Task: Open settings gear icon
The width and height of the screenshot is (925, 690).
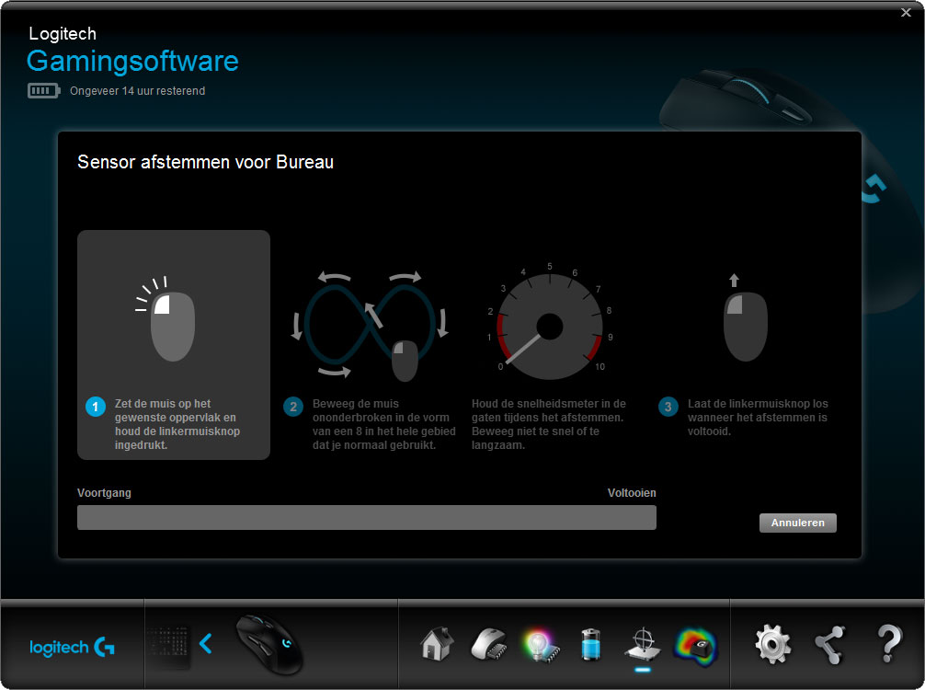Action: click(x=772, y=644)
